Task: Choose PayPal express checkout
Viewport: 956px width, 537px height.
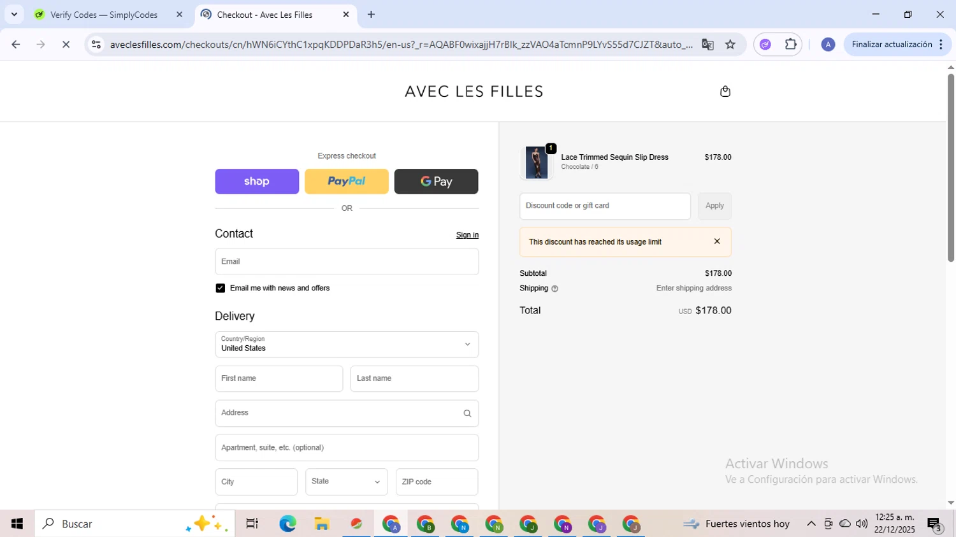Action: (347, 182)
